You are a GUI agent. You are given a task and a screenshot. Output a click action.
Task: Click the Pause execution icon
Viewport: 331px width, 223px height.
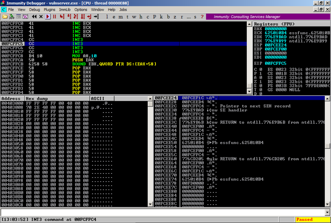54,17
